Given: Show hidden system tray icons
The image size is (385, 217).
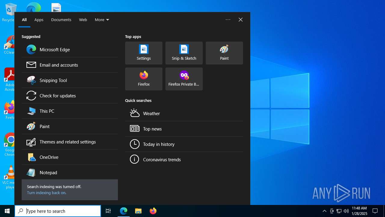Looking at the screenshot, I should 324,211.
